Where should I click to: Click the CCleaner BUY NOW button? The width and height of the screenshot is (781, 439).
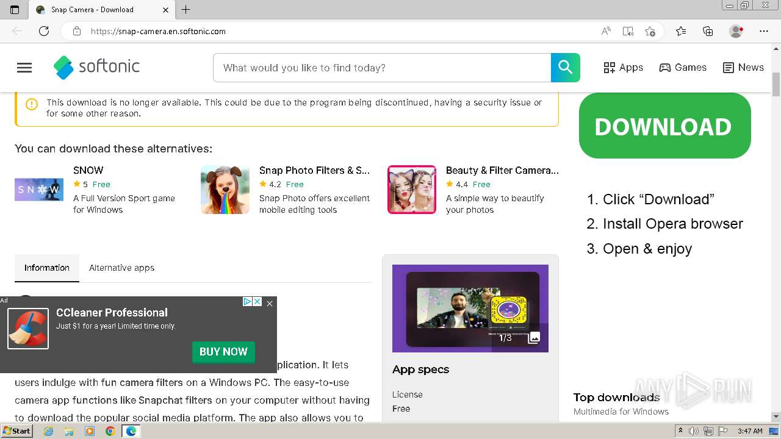pos(223,352)
